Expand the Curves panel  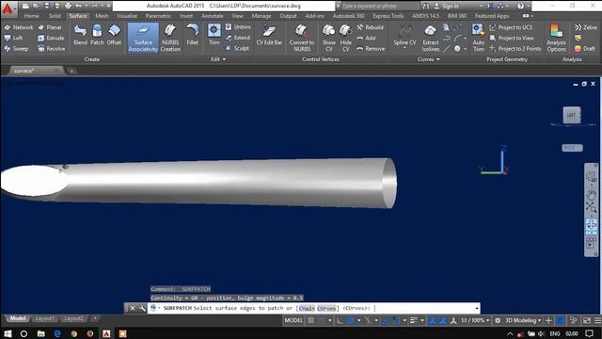[429, 59]
